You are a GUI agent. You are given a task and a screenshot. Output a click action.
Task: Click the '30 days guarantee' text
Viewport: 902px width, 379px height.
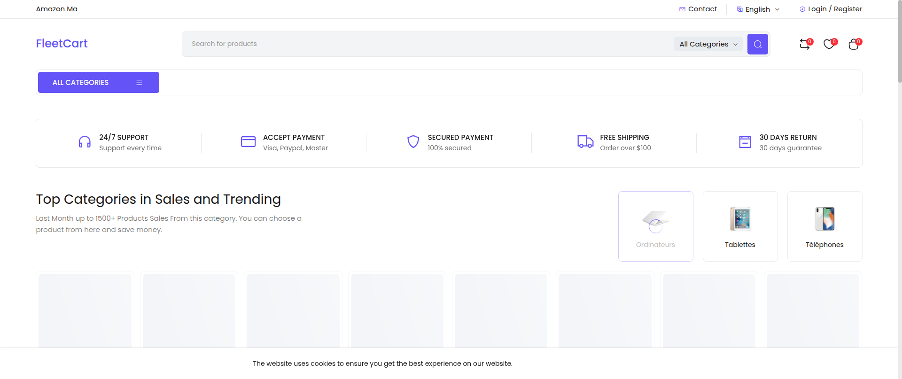click(791, 148)
